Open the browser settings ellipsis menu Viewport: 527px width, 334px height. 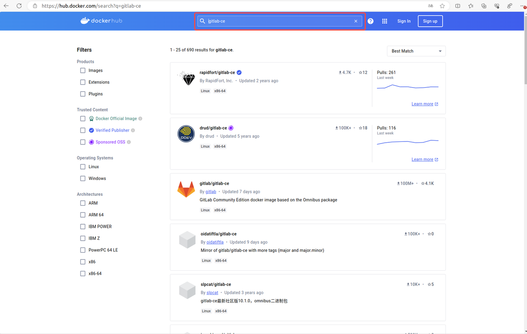click(522, 6)
